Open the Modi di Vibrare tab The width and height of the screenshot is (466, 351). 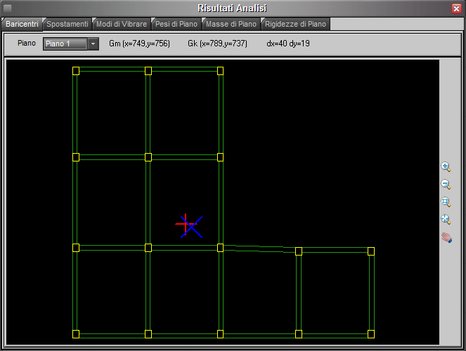(121, 24)
